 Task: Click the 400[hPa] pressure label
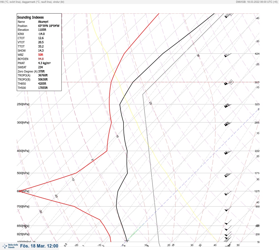pos(23,151)
